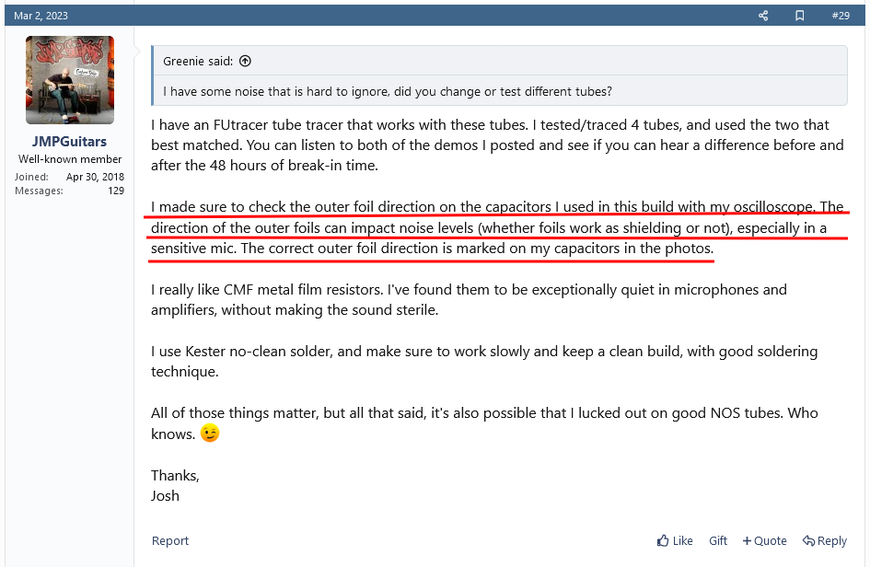
Task: Add post to multi-quote with +Quote
Action: (x=764, y=541)
